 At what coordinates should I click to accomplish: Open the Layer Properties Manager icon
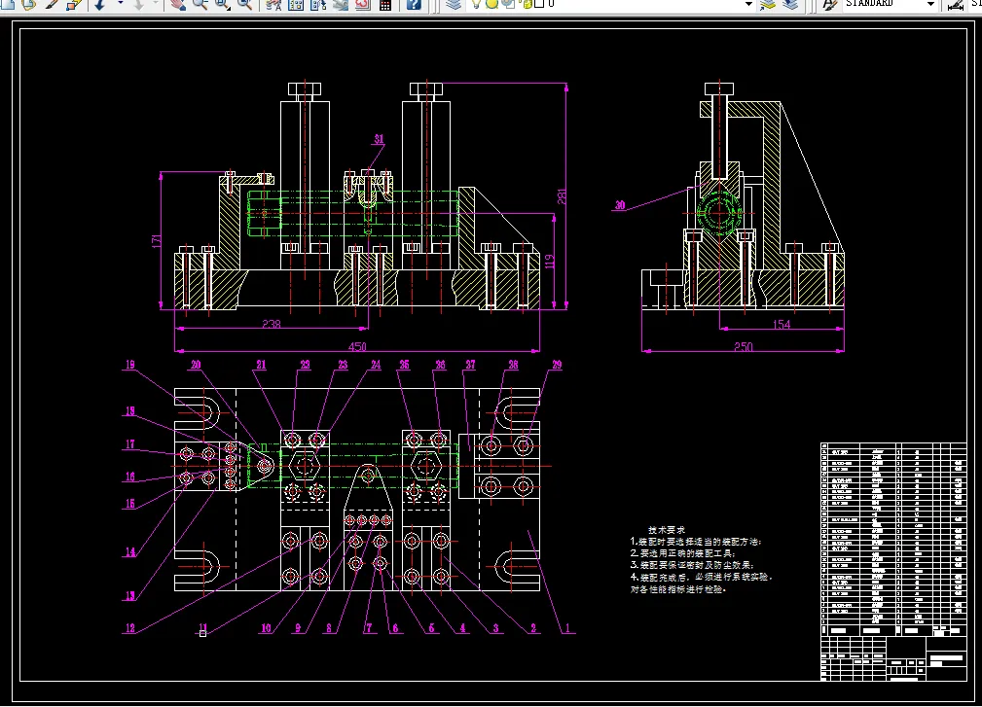(452, 4)
